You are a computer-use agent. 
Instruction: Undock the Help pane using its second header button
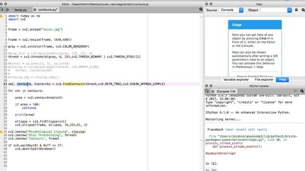click(x=211, y=4)
